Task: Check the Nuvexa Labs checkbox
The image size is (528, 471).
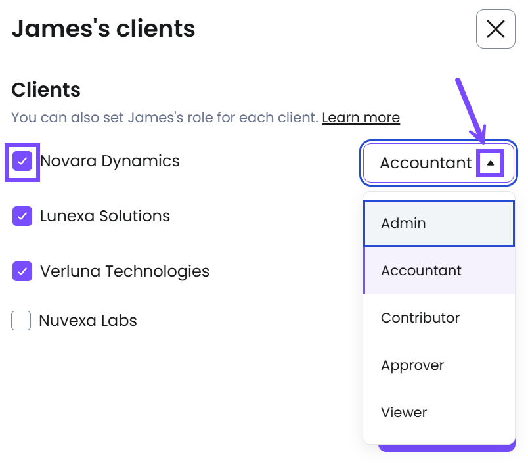Action: (x=21, y=321)
